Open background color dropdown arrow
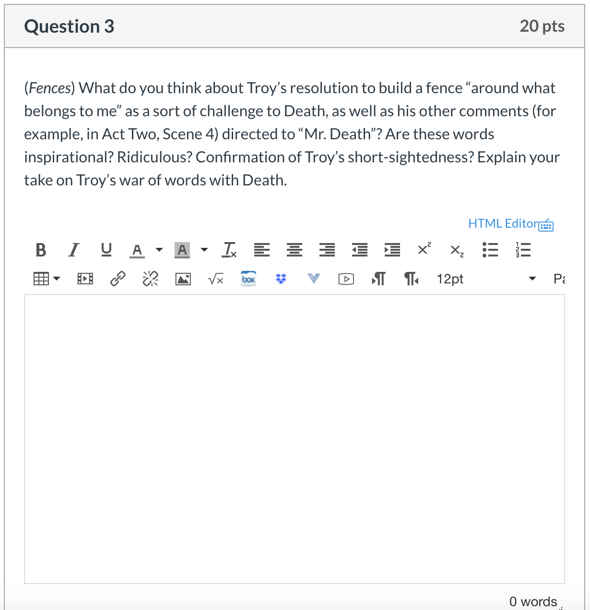Viewport: 590px width, 610px height. click(204, 250)
